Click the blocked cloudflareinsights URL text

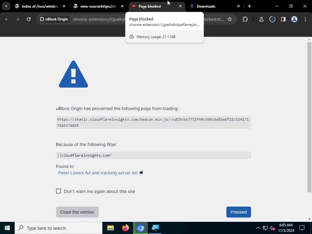154,122
